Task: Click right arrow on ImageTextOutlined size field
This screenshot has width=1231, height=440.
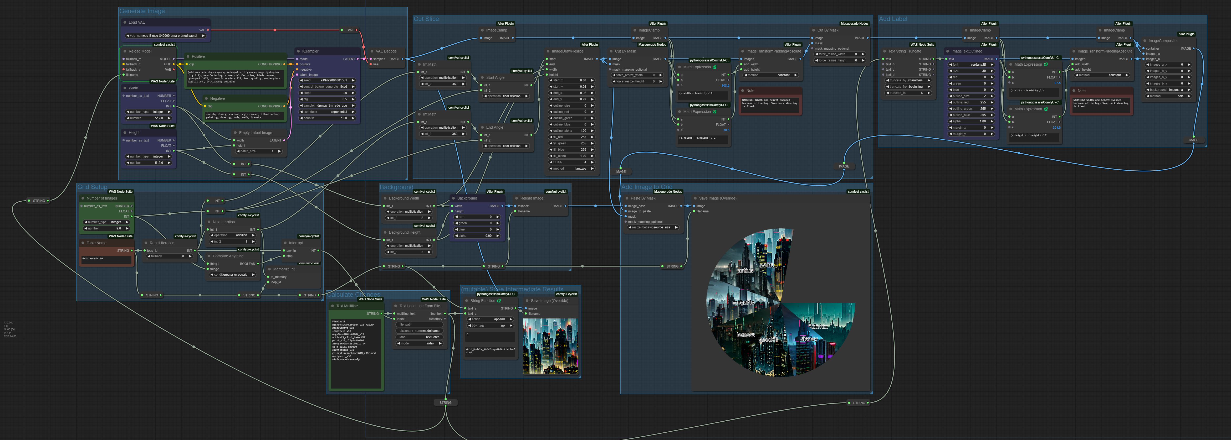Action: point(992,71)
